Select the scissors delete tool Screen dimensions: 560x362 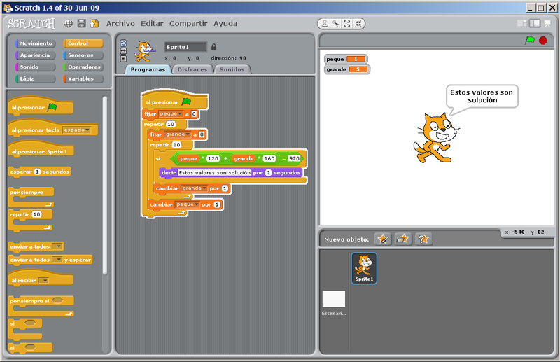pyautogui.click(x=336, y=23)
